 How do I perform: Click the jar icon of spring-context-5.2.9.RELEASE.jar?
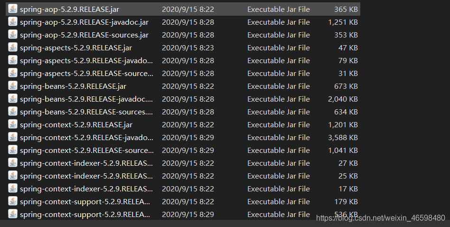13,124
